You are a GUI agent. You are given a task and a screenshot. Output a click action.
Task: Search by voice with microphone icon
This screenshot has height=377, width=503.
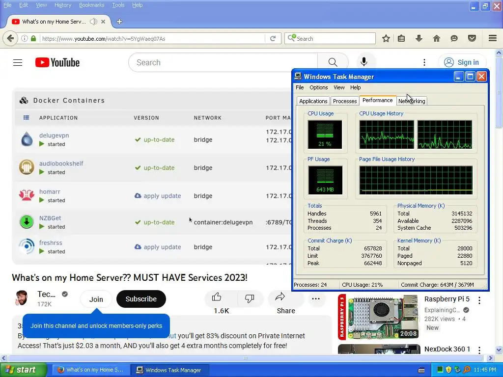coord(364,62)
